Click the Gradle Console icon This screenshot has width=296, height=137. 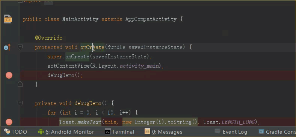(261, 131)
